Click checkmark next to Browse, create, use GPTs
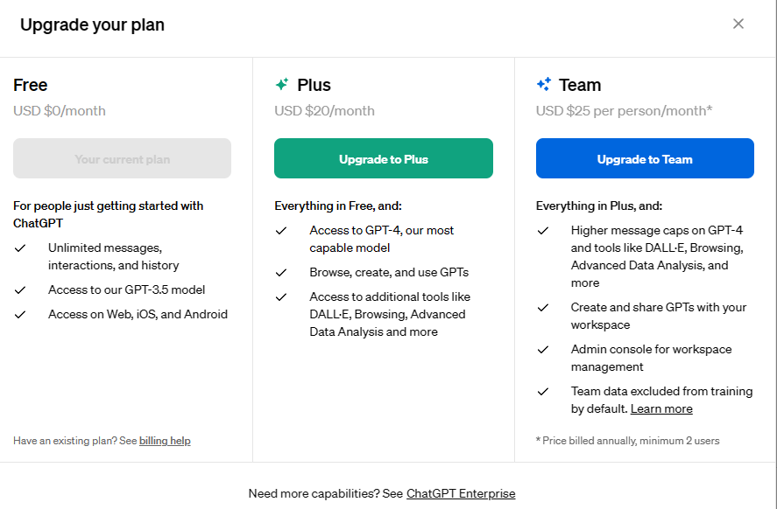This screenshot has width=777, height=509. click(x=281, y=273)
